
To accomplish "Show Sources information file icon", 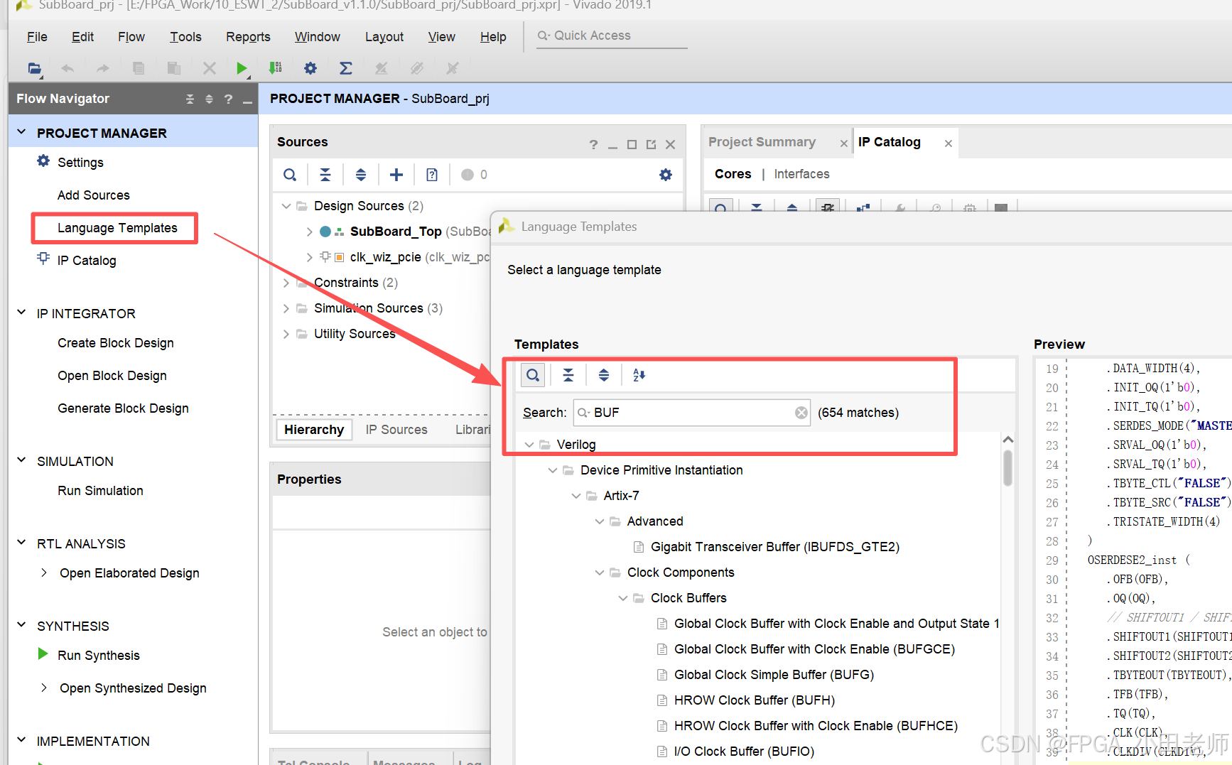I will pyautogui.click(x=432, y=175).
